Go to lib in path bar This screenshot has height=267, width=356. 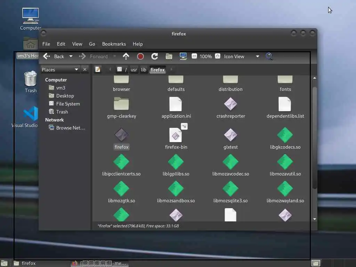144,70
